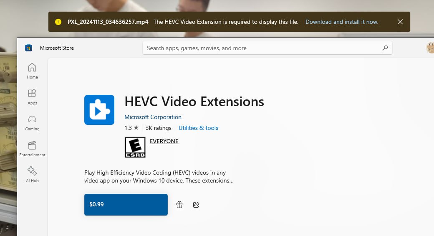Open the Microsoft Corporation publisher link
Screen dimensions: 434x236
153,117
